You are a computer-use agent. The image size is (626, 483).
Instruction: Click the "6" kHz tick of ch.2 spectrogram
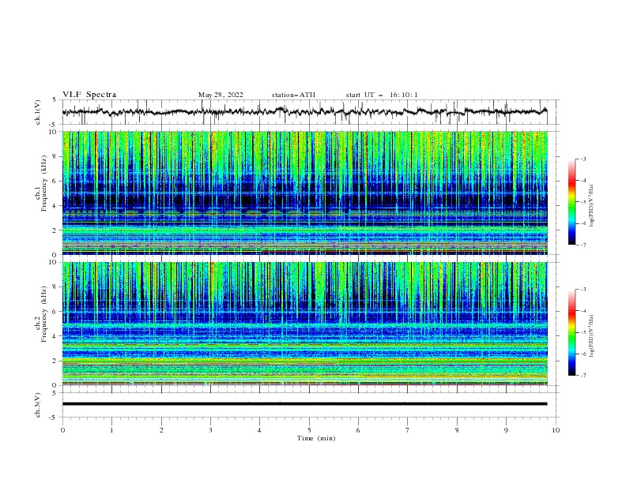[56, 312]
